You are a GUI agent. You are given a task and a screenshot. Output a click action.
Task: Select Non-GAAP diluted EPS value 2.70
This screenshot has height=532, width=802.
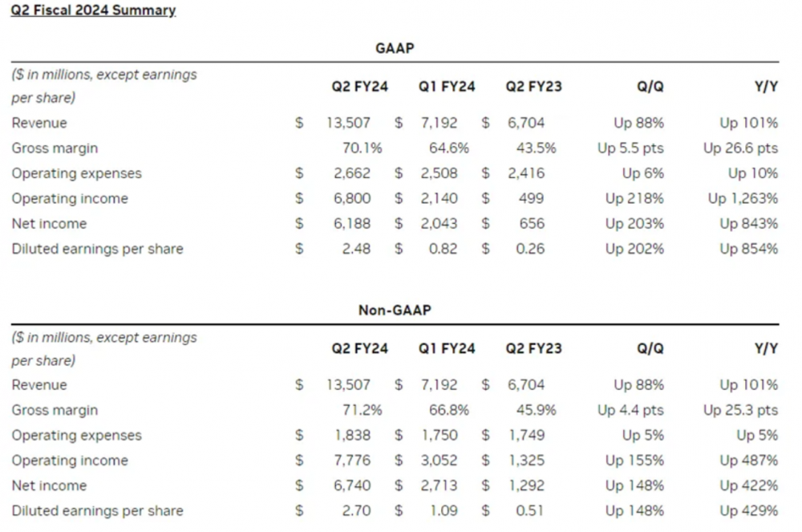click(356, 510)
